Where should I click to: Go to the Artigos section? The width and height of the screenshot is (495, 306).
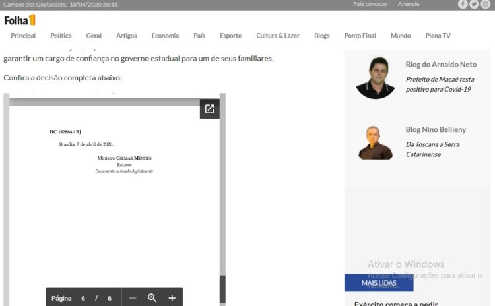point(127,36)
